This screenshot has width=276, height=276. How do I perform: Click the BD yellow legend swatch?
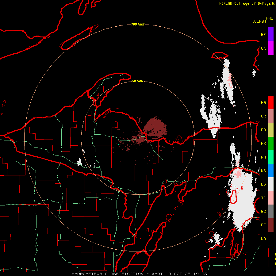[x=271, y=130]
